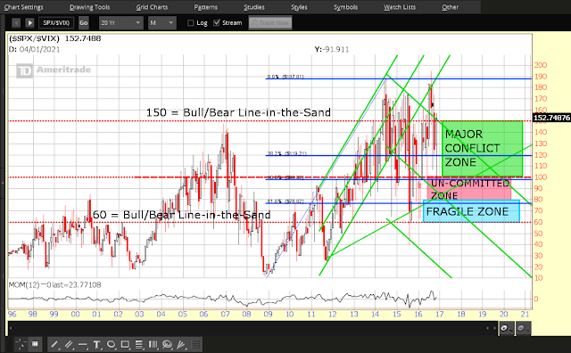Select the Fibonacci time zones tool
The width and height of the screenshot is (571, 353).
[x=153, y=344]
